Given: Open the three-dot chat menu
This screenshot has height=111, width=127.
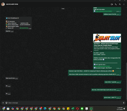Looking at the screenshot, I should tap(124, 4).
